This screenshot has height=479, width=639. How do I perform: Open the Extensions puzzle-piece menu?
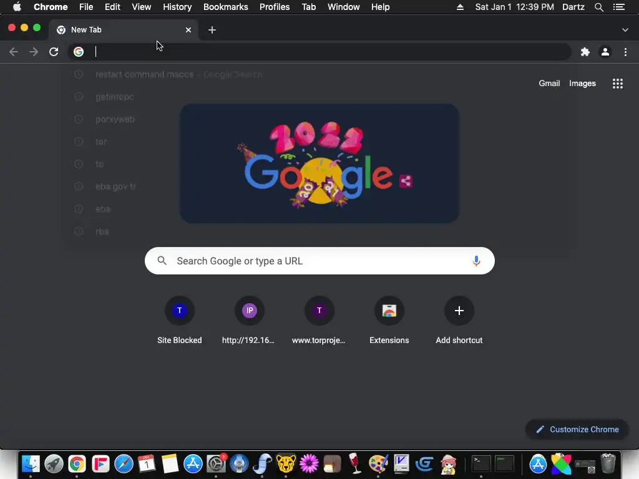pos(585,52)
